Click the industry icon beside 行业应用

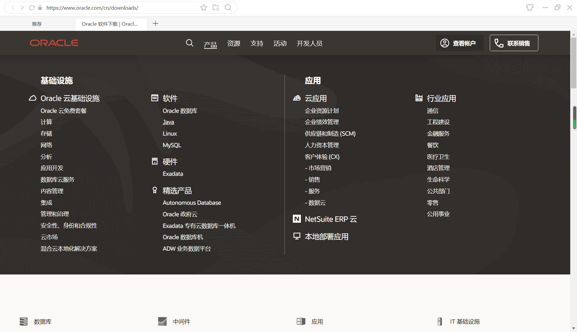[x=419, y=98]
